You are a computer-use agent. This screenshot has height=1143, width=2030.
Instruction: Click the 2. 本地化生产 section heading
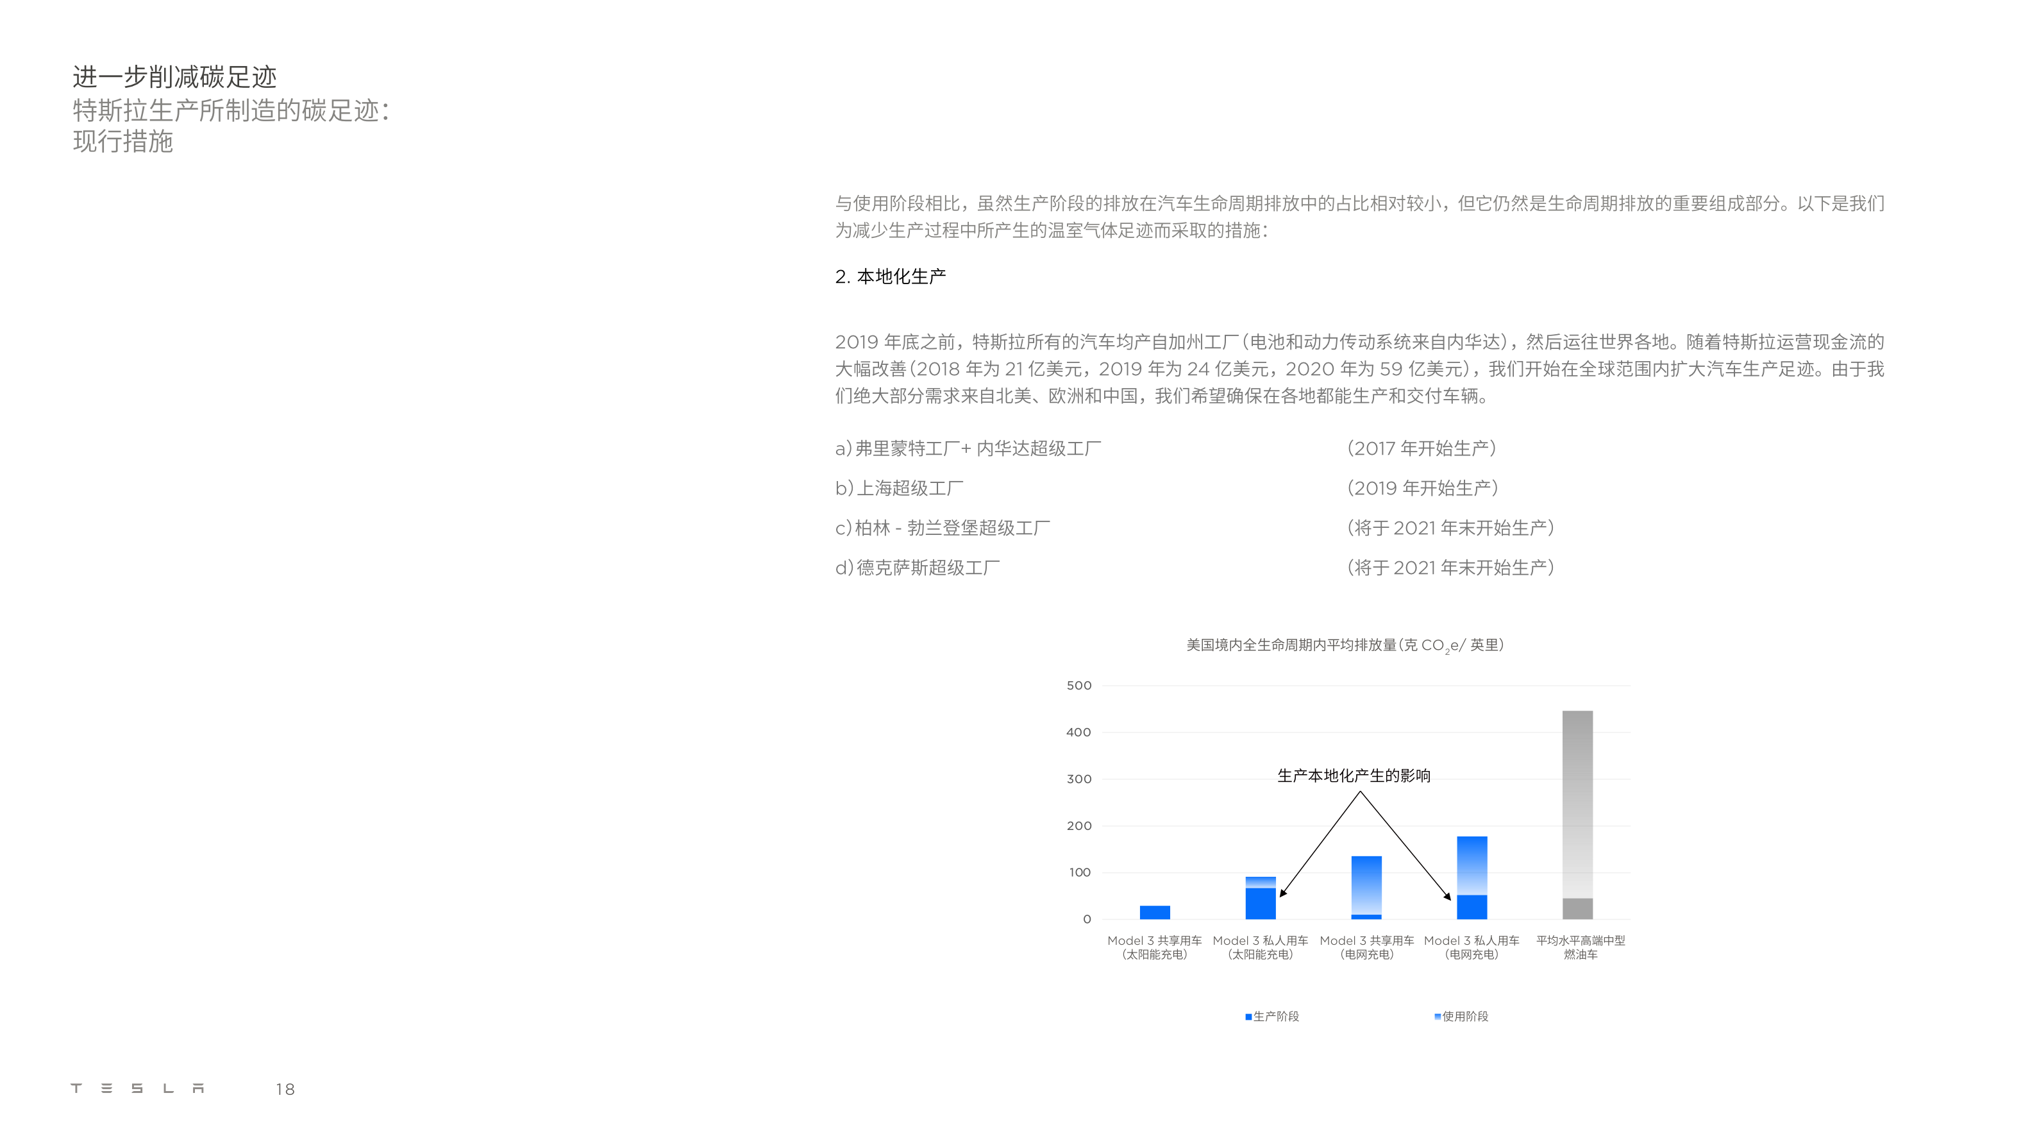890,276
